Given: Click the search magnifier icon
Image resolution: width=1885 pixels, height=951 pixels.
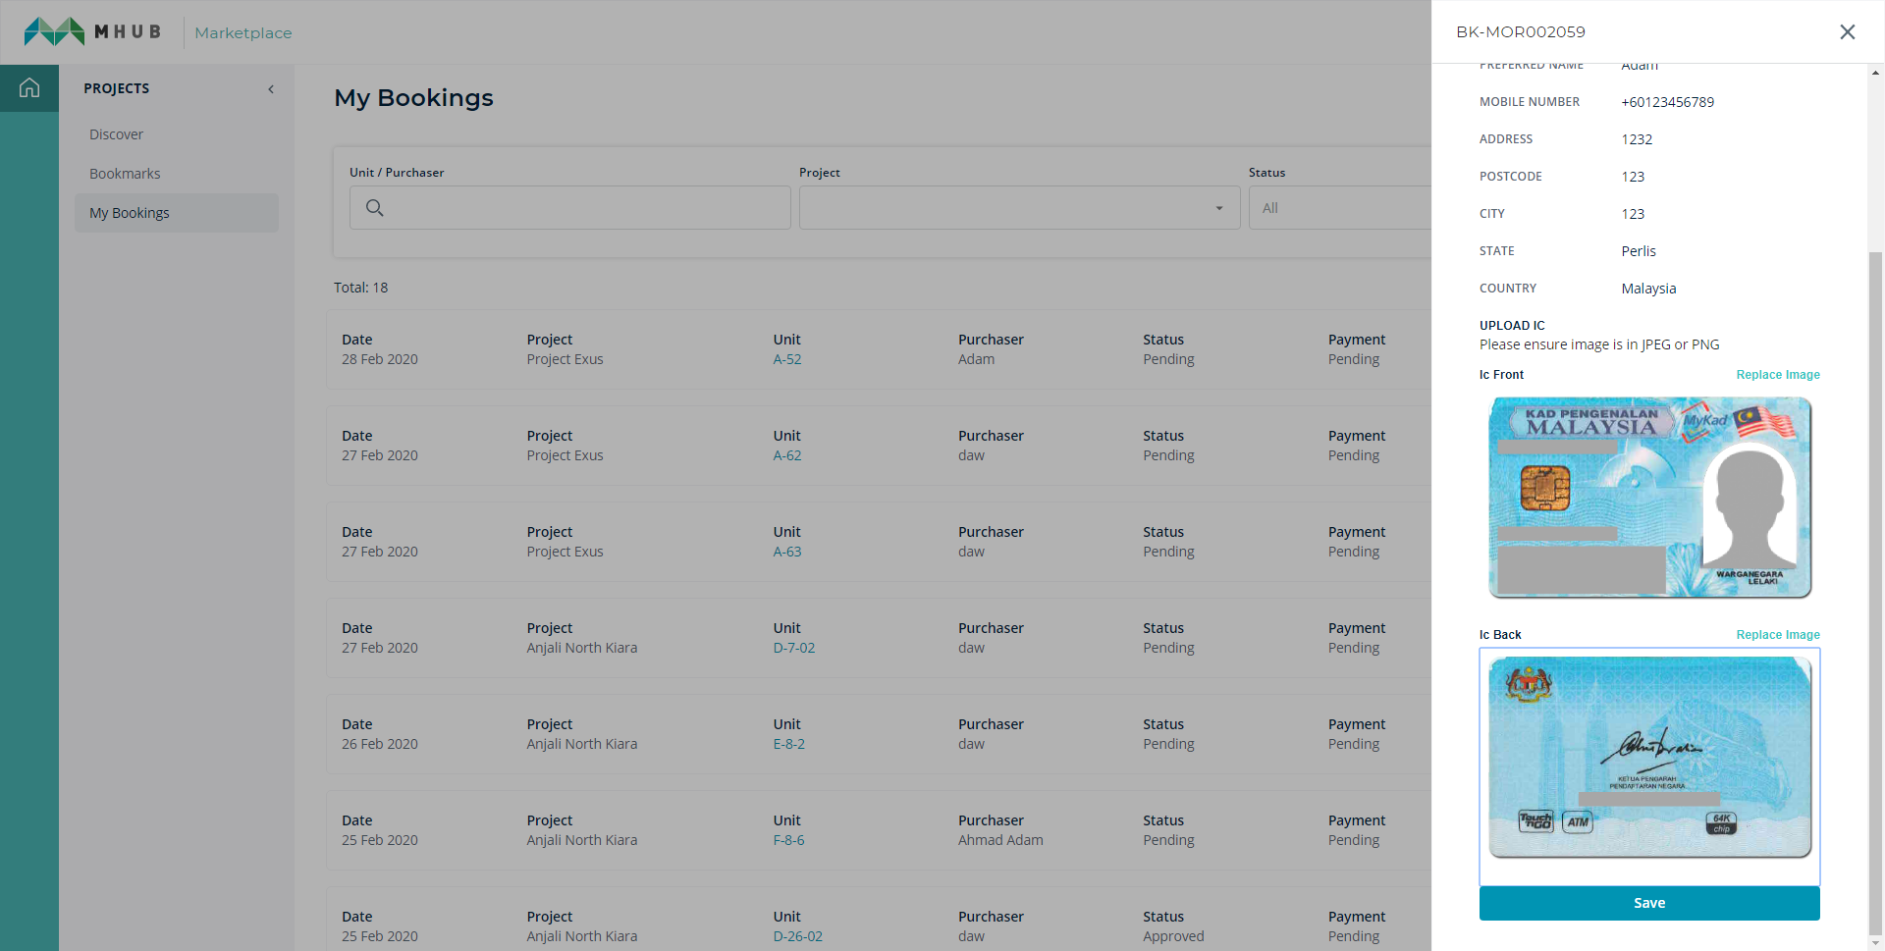Looking at the screenshot, I should pyautogui.click(x=375, y=208).
